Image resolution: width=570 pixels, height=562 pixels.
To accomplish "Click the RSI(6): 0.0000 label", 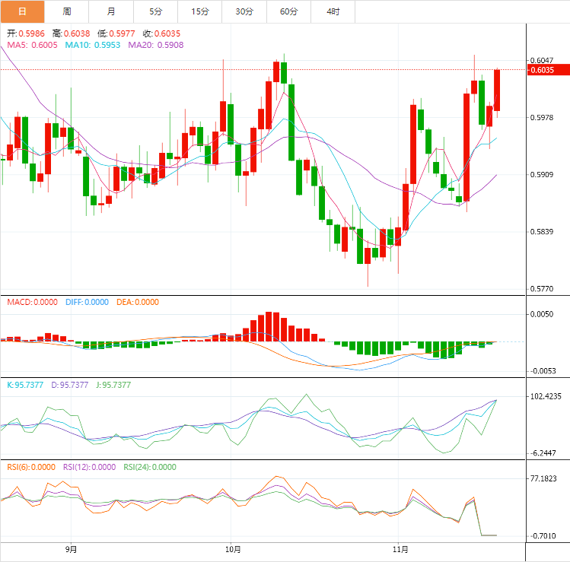I will coord(31,467).
